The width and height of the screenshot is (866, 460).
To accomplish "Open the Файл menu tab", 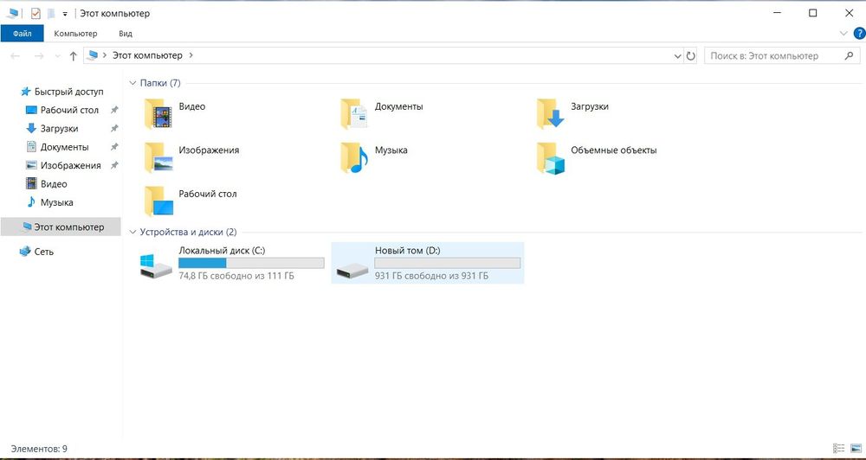I will point(23,34).
